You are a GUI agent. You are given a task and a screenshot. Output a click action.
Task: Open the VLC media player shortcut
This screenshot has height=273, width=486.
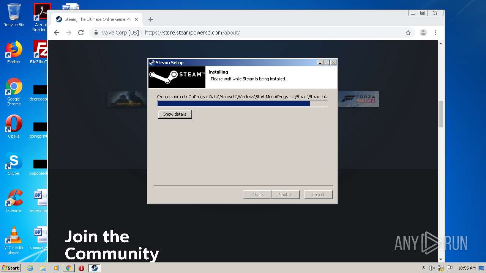(14, 240)
